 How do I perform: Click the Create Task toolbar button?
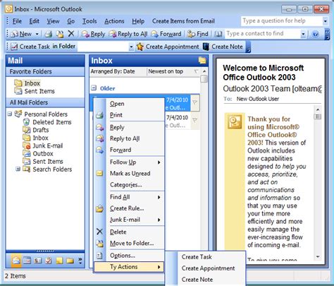pyautogui.click(x=30, y=47)
